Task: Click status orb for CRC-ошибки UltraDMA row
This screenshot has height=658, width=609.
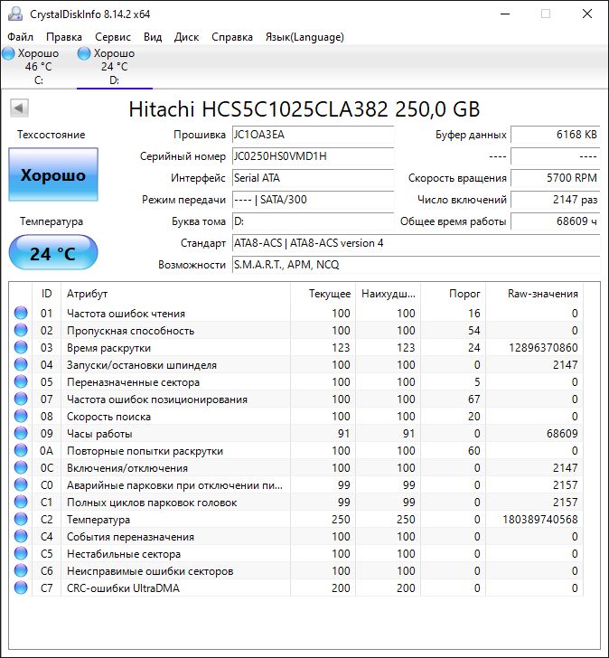Action: point(21,588)
